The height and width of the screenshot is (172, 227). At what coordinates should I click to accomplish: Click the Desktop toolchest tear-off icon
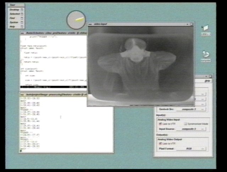click(22, 10)
